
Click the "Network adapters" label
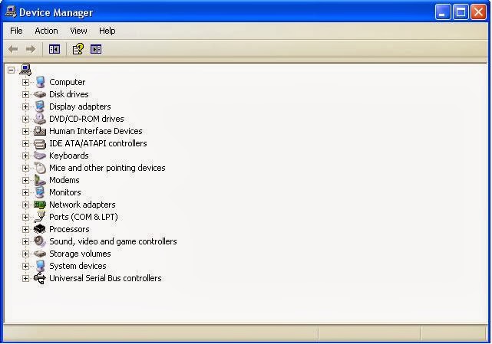click(x=82, y=205)
